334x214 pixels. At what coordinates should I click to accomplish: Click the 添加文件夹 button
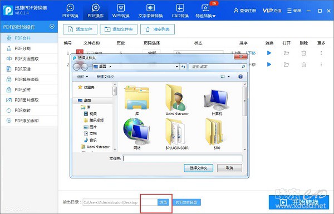[x=119, y=29]
